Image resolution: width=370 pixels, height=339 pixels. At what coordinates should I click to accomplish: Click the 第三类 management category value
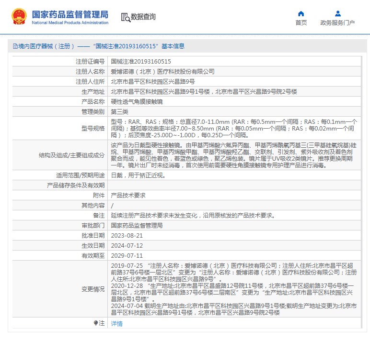click(x=120, y=112)
